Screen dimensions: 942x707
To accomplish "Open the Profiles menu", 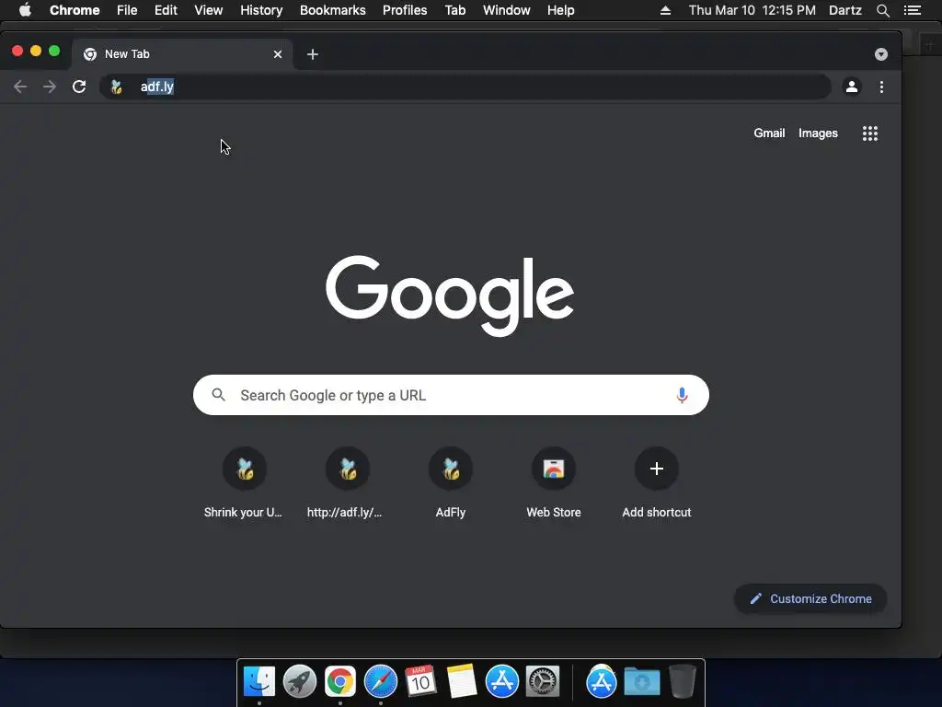I will 405,10.
